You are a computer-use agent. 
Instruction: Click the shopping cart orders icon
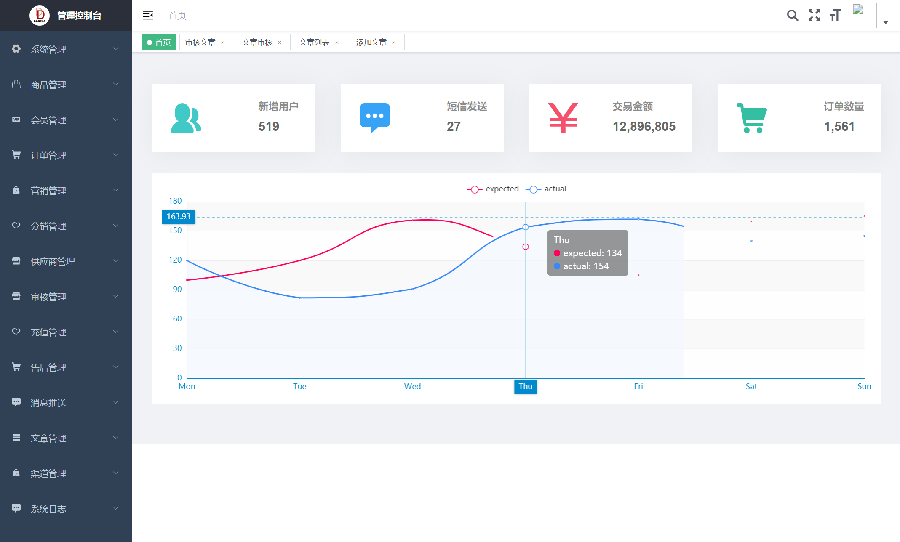[x=752, y=118]
